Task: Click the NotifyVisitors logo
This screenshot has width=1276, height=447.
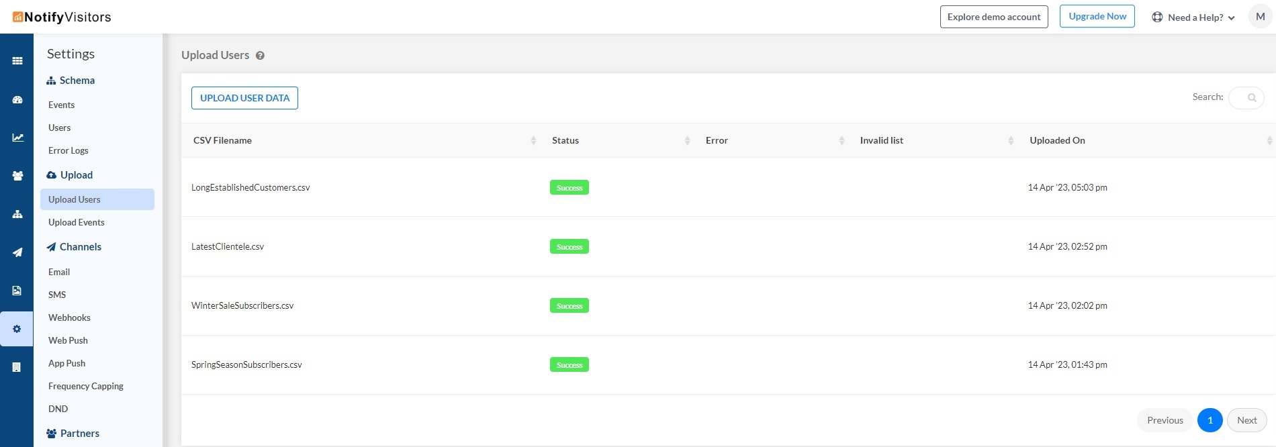Action: [x=62, y=17]
